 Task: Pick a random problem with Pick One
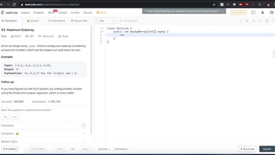point(37,149)
